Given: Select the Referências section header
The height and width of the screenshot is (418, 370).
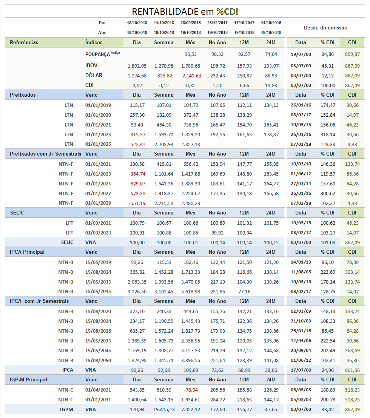Looking at the screenshot, I should pyautogui.click(x=24, y=42).
